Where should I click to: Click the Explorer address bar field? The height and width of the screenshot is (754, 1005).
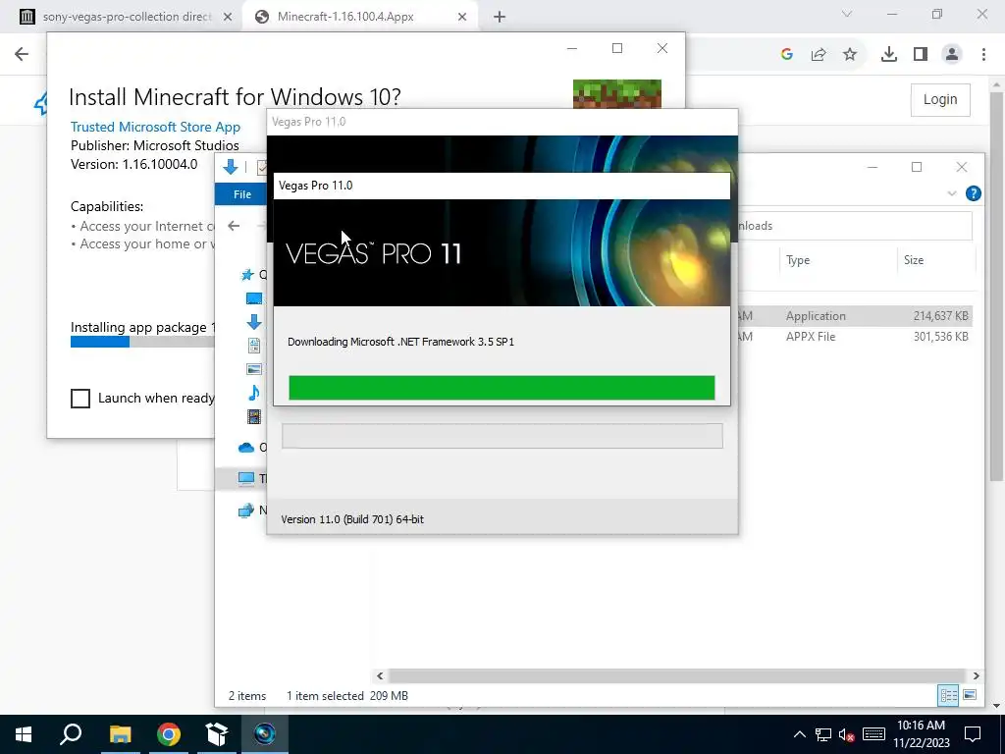[856, 226]
